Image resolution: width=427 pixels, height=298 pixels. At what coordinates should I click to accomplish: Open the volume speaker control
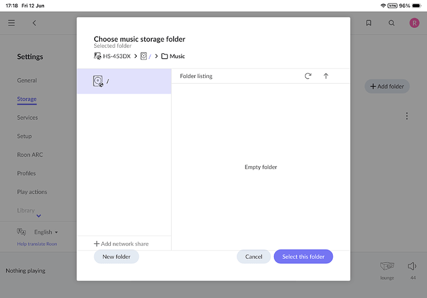(x=412, y=266)
